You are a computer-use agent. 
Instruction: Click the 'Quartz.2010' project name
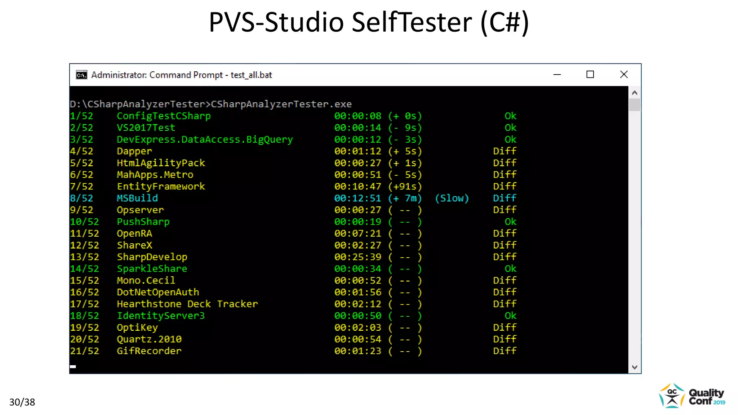149,339
